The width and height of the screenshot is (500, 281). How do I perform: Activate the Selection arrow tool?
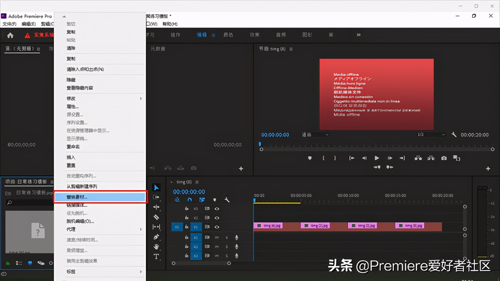(157, 187)
